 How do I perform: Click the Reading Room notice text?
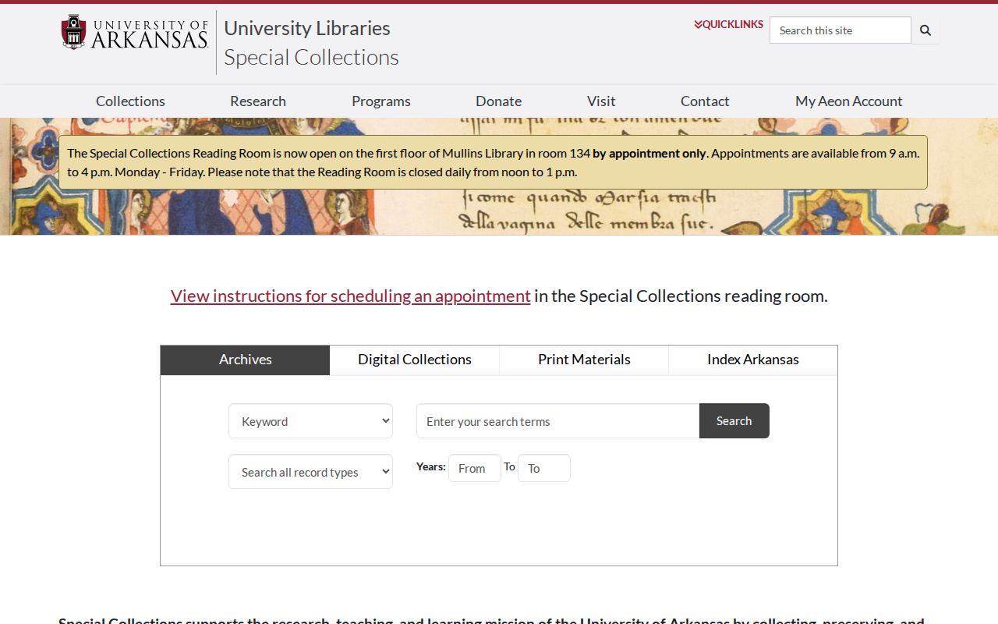[493, 162]
